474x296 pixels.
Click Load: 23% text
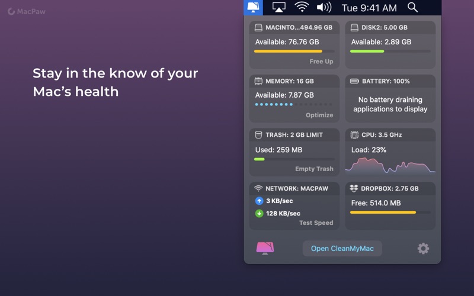coord(369,150)
